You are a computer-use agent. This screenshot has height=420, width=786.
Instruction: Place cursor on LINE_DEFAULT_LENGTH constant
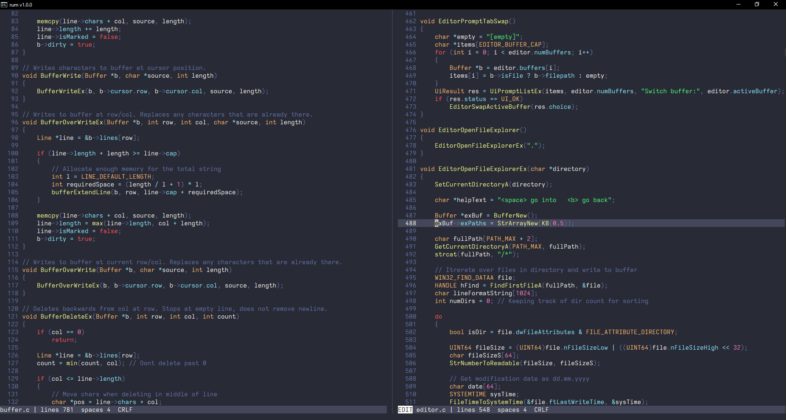[x=116, y=177]
